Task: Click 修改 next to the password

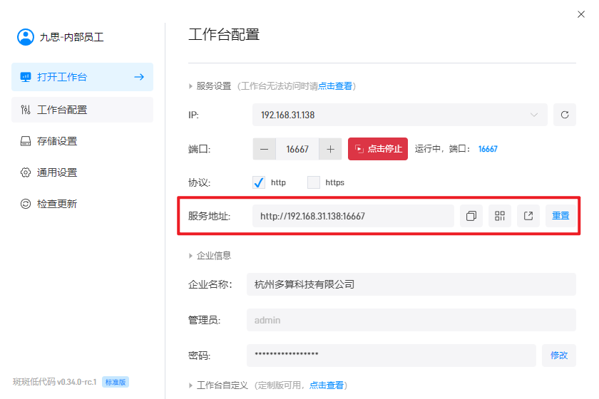Action: tap(559, 356)
